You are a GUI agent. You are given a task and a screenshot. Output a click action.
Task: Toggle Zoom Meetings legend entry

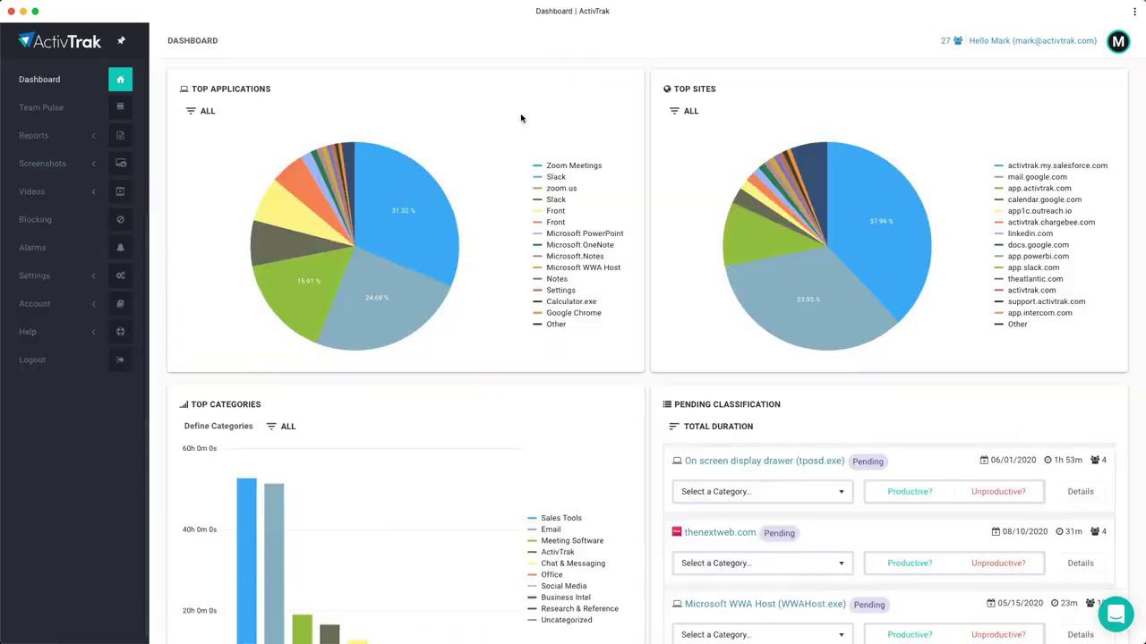(x=568, y=165)
